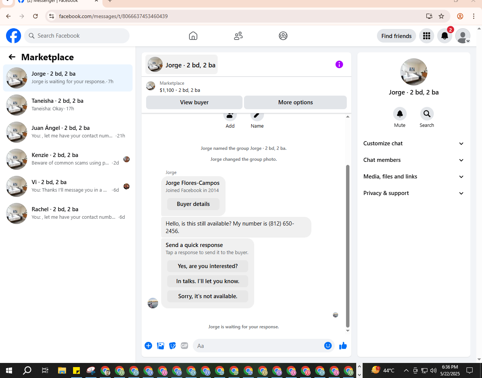The height and width of the screenshot is (378, 482).
Task: Bookmark this page with the star icon
Action: [441, 16]
